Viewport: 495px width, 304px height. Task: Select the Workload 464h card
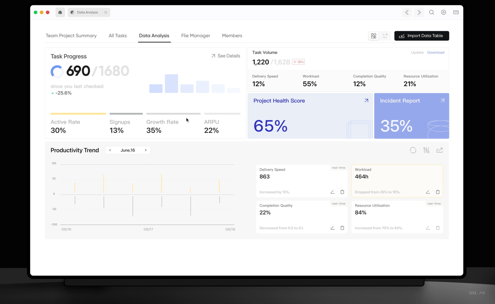coord(397,181)
